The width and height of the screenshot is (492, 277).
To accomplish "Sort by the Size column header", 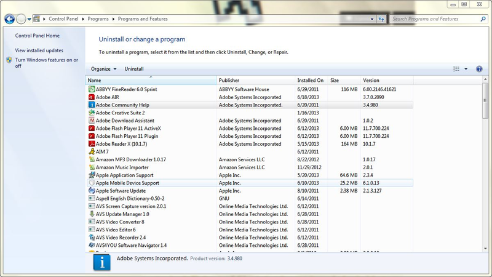I will [x=344, y=80].
